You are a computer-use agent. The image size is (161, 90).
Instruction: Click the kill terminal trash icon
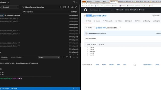[70, 57]
